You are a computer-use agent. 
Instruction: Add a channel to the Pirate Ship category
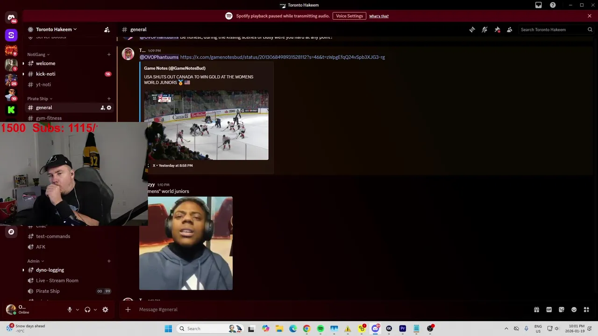coord(109,99)
